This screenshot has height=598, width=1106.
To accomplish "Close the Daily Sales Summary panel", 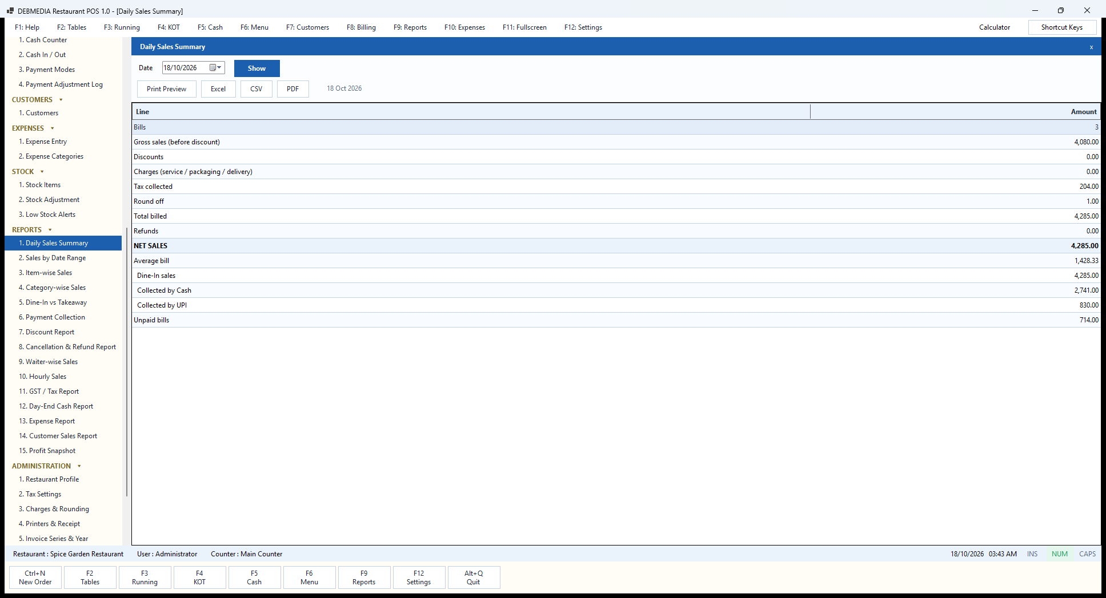I will (x=1091, y=47).
